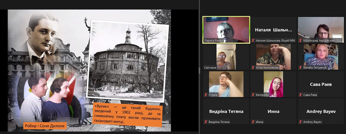Click muted mic icon beside Наталя Шальнова Ліцей №6
Screen dimensions: 346x134
253,40
